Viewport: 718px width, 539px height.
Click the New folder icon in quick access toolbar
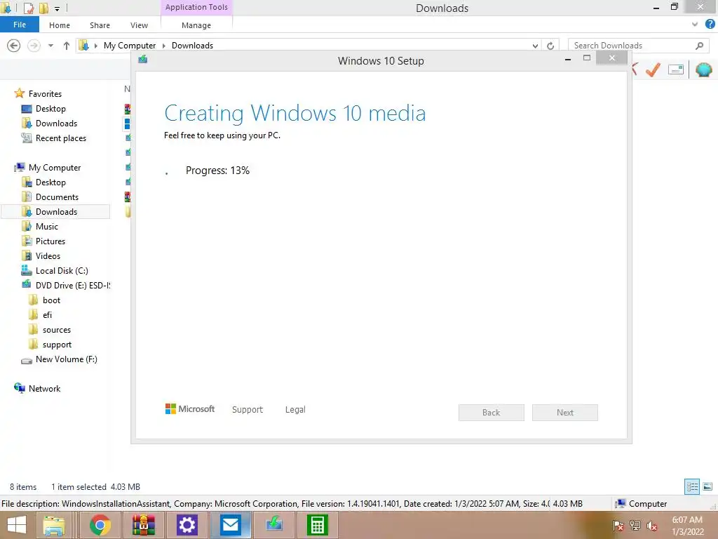pyautogui.click(x=43, y=8)
